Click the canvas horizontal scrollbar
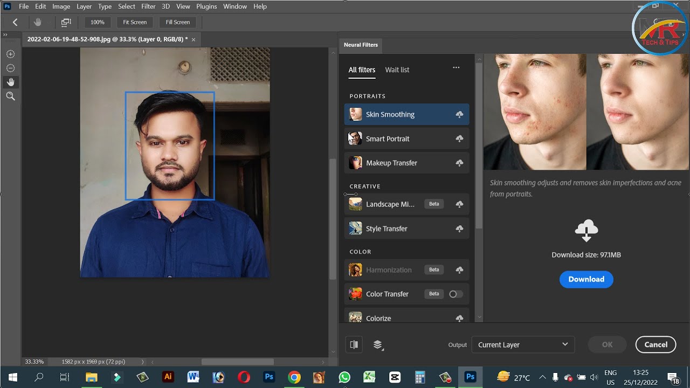690x388 pixels. point(238,362)
